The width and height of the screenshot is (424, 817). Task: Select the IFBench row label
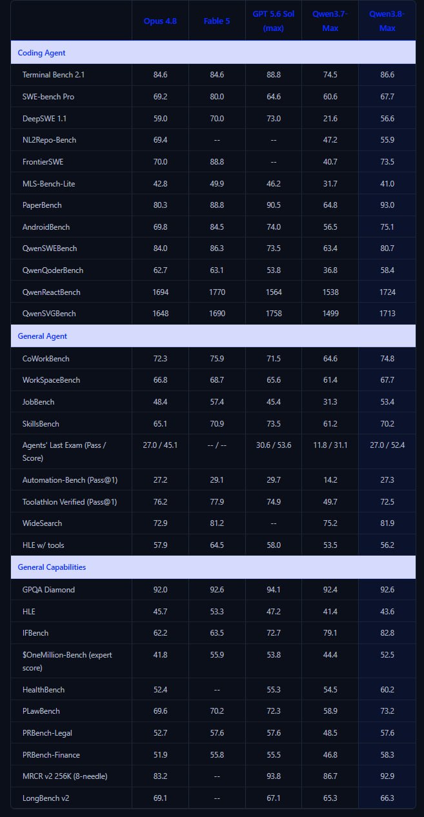tap(35, 633)
